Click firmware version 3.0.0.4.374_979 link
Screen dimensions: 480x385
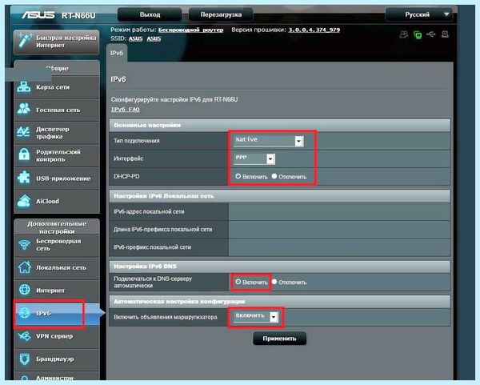(314, 30)
